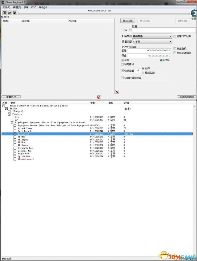197x261 pixels.
Task: Toggle the MP Regen entry checkbox
Action: pyautogui.click(x=15, y=145)
